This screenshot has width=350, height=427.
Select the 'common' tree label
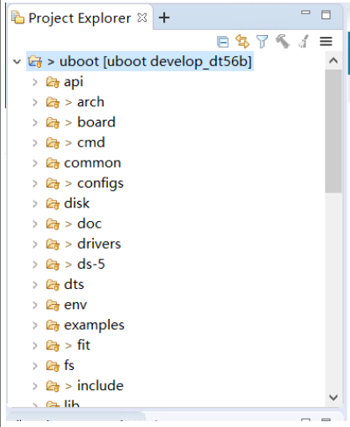[x=93, y=163]
